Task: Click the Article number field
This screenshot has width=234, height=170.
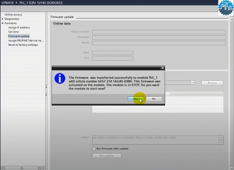Action: click(159, 32)
